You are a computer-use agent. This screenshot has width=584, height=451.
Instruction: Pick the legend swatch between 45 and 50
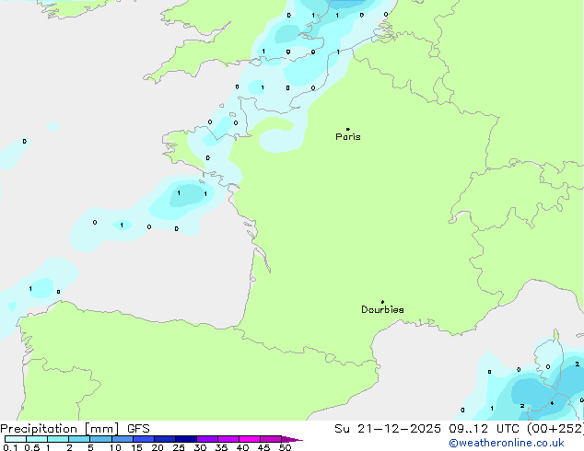(271, 439)
